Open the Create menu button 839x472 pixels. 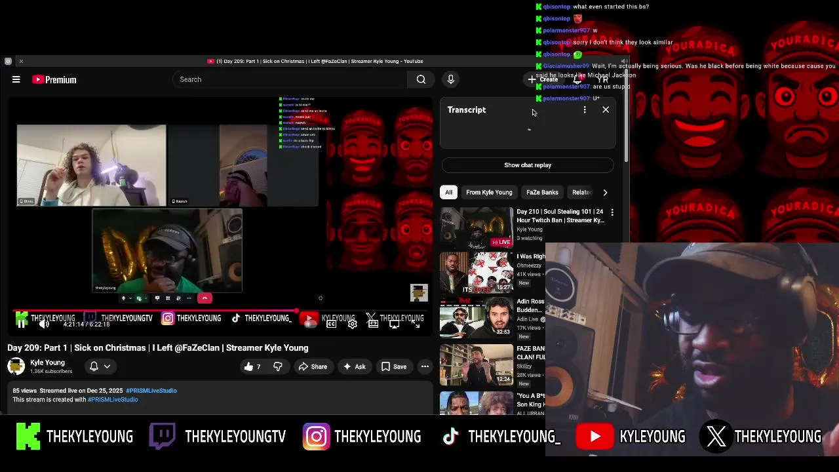tap(543, 79)
